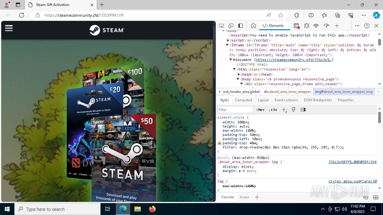Expand the script node in DOM tree

click(x=228, y=40)
